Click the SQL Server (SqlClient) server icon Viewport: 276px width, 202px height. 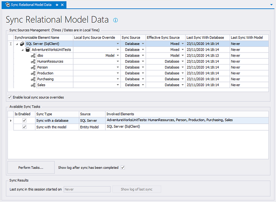(x=23, y=44)
